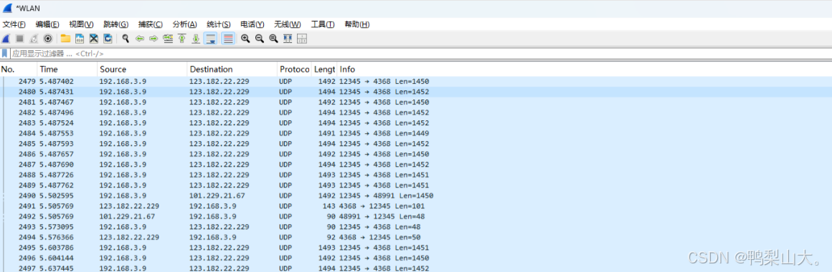Open the 无线(W) menu
832x272 pixels.
[288, 24]
